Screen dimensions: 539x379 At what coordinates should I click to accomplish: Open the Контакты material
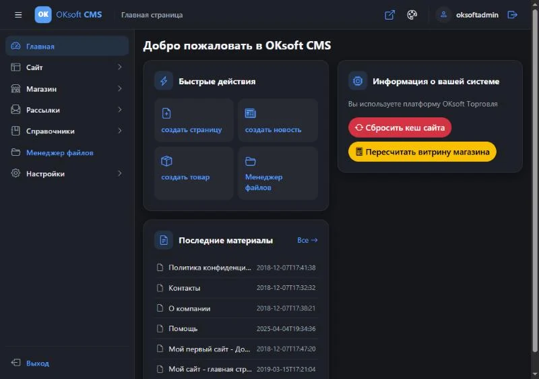(x=184, y=288)
